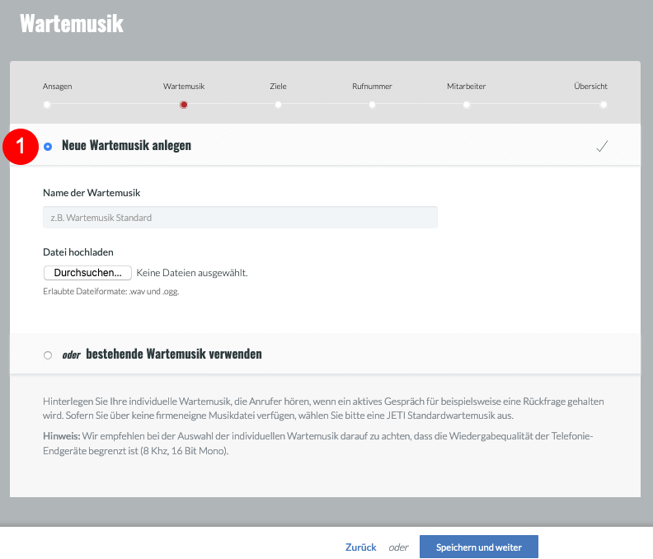This screenshot has height=559, width=653.
Task: Choose the bestehende Wartemusik verwenden radio option
Action: (48, 355)
